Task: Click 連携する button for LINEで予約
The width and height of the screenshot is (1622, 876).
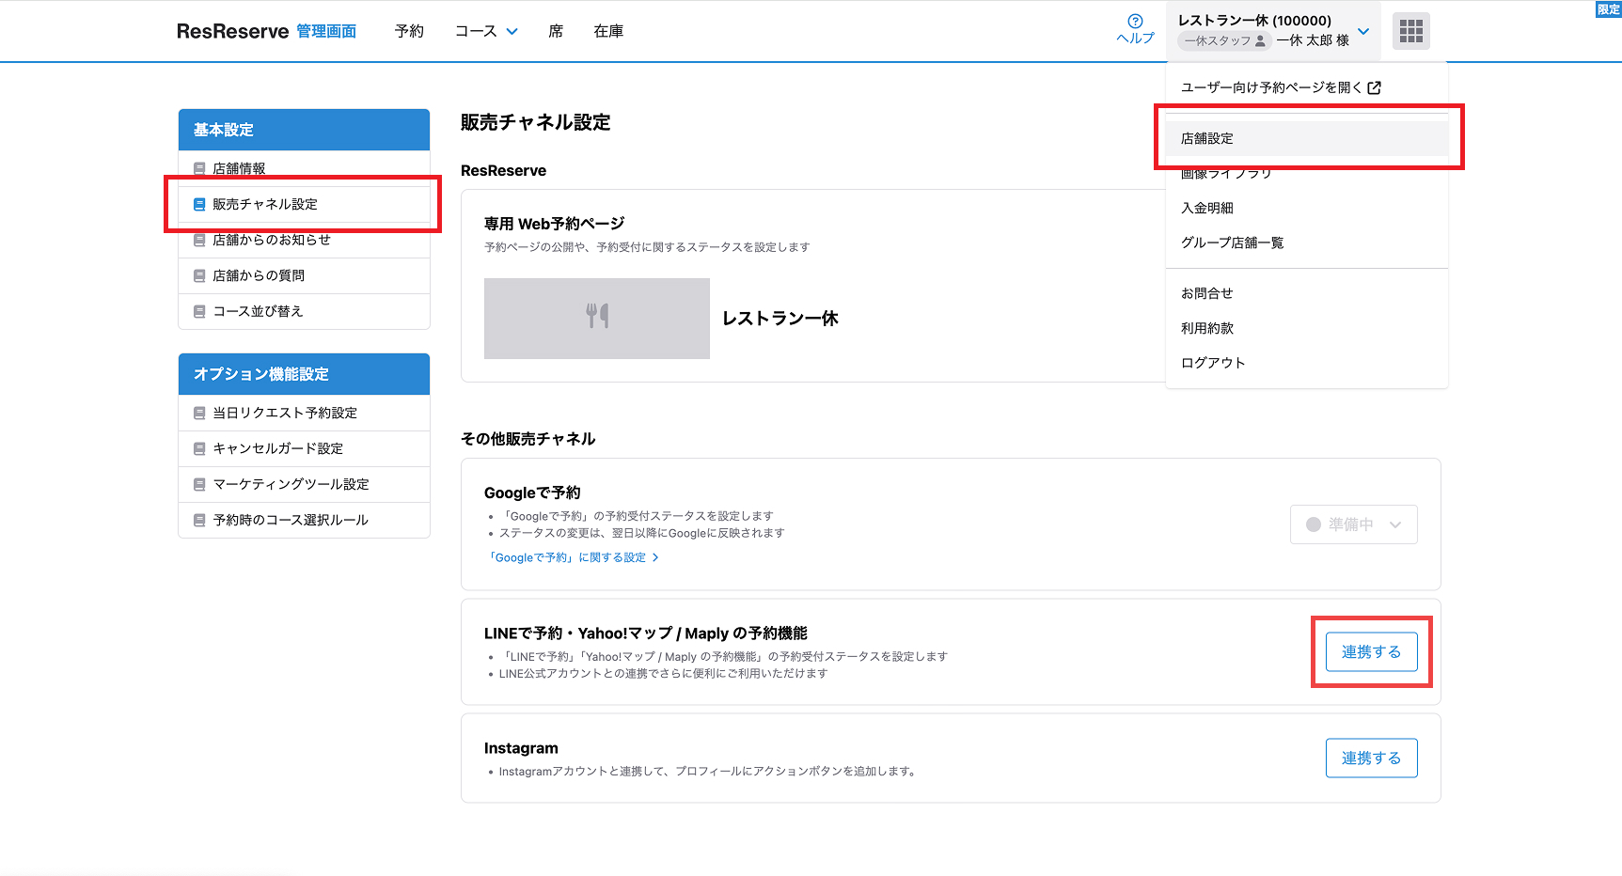Action: click(1371, 651)
